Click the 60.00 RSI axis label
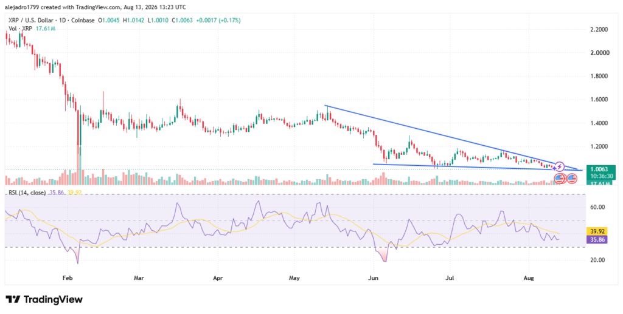Viewport: 623px width, 314px height. (x=597, y=207)
